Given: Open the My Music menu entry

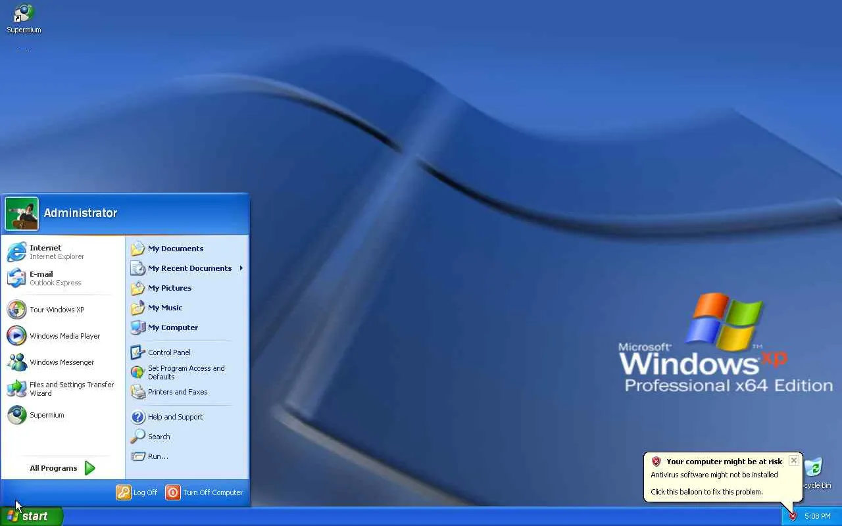Looking at the screenshot, I should click(x=165, y=308).
